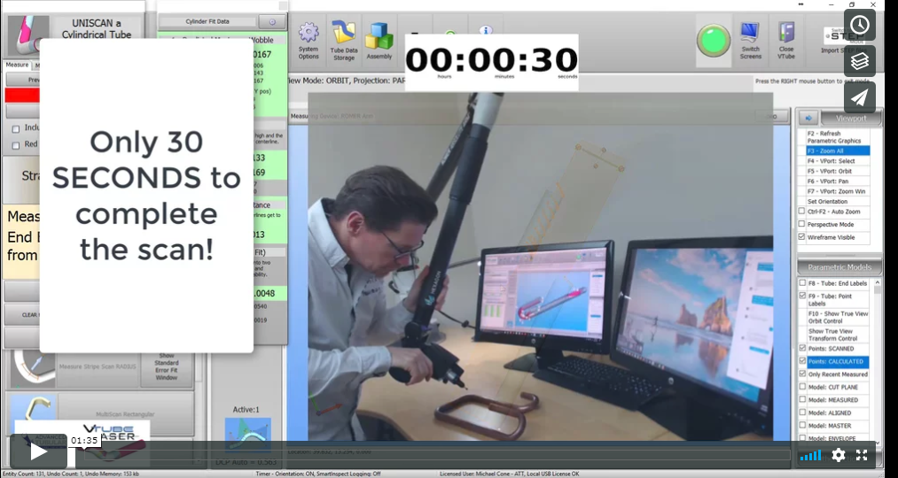Collapse the Parametric Models panel header

pyautogui.click(x=838, y=267)
